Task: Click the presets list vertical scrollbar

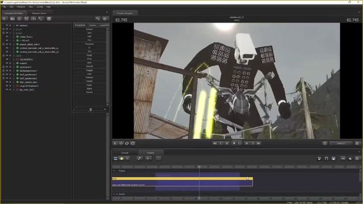Action: point(107,66)
